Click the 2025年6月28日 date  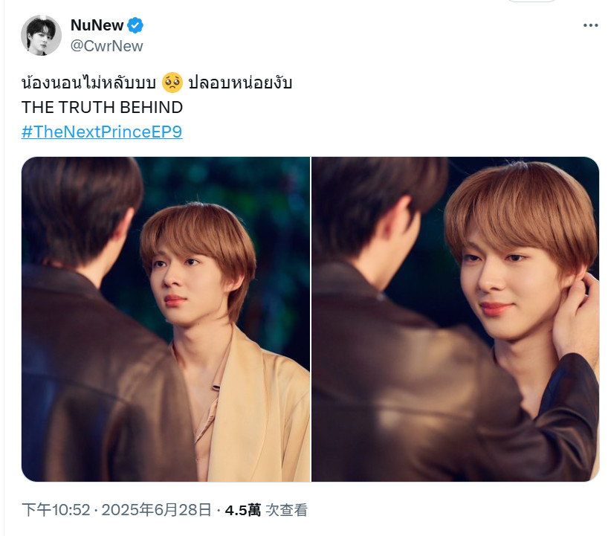coord(157,510)
